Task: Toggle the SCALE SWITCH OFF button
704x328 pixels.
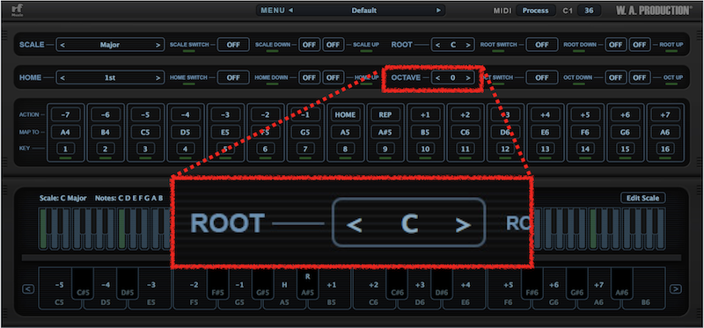Action: 233,45
